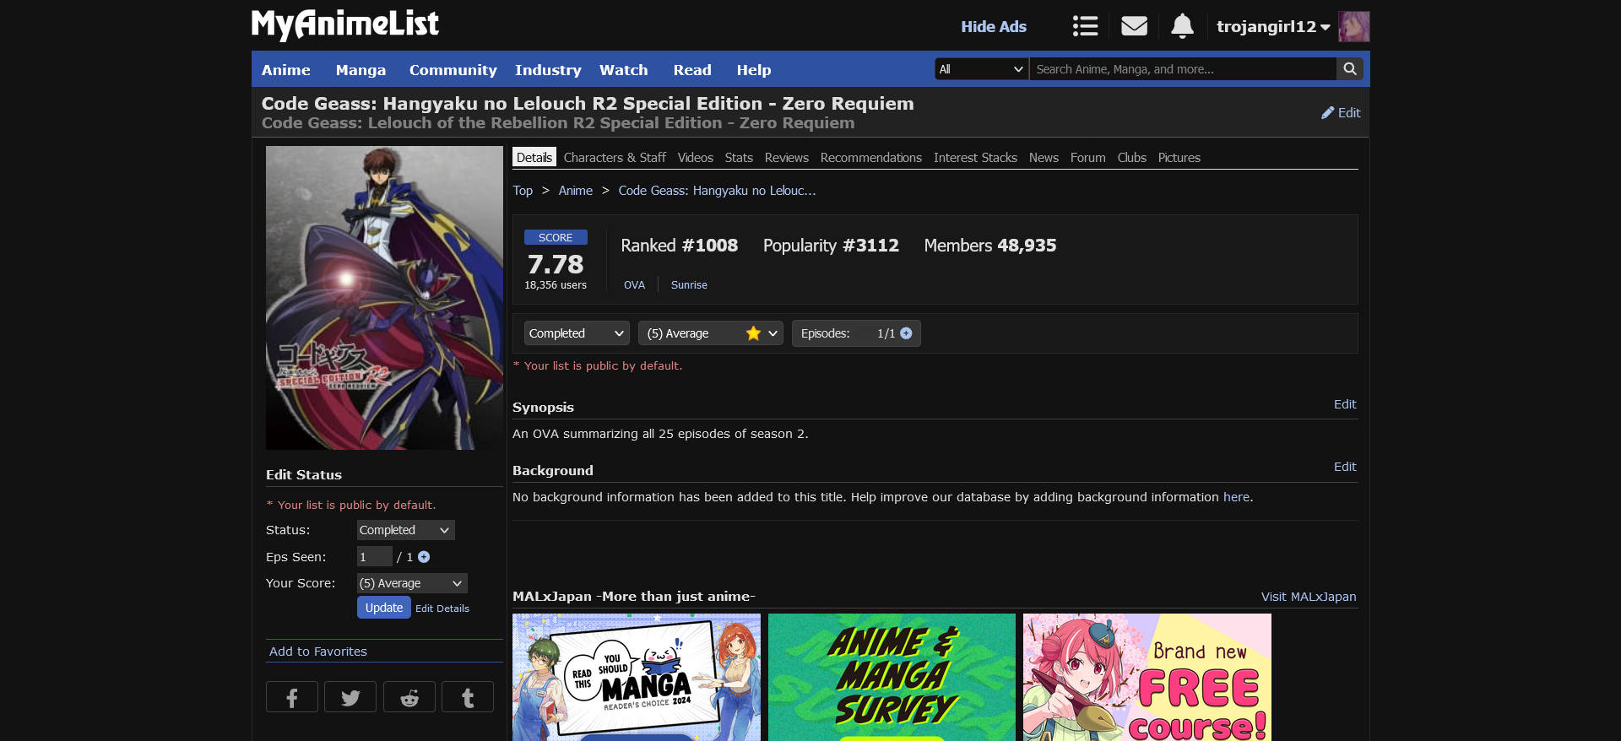Open the (5) Average score dropdown with star
Screen dimensions: 1621x741
(710, 333)
